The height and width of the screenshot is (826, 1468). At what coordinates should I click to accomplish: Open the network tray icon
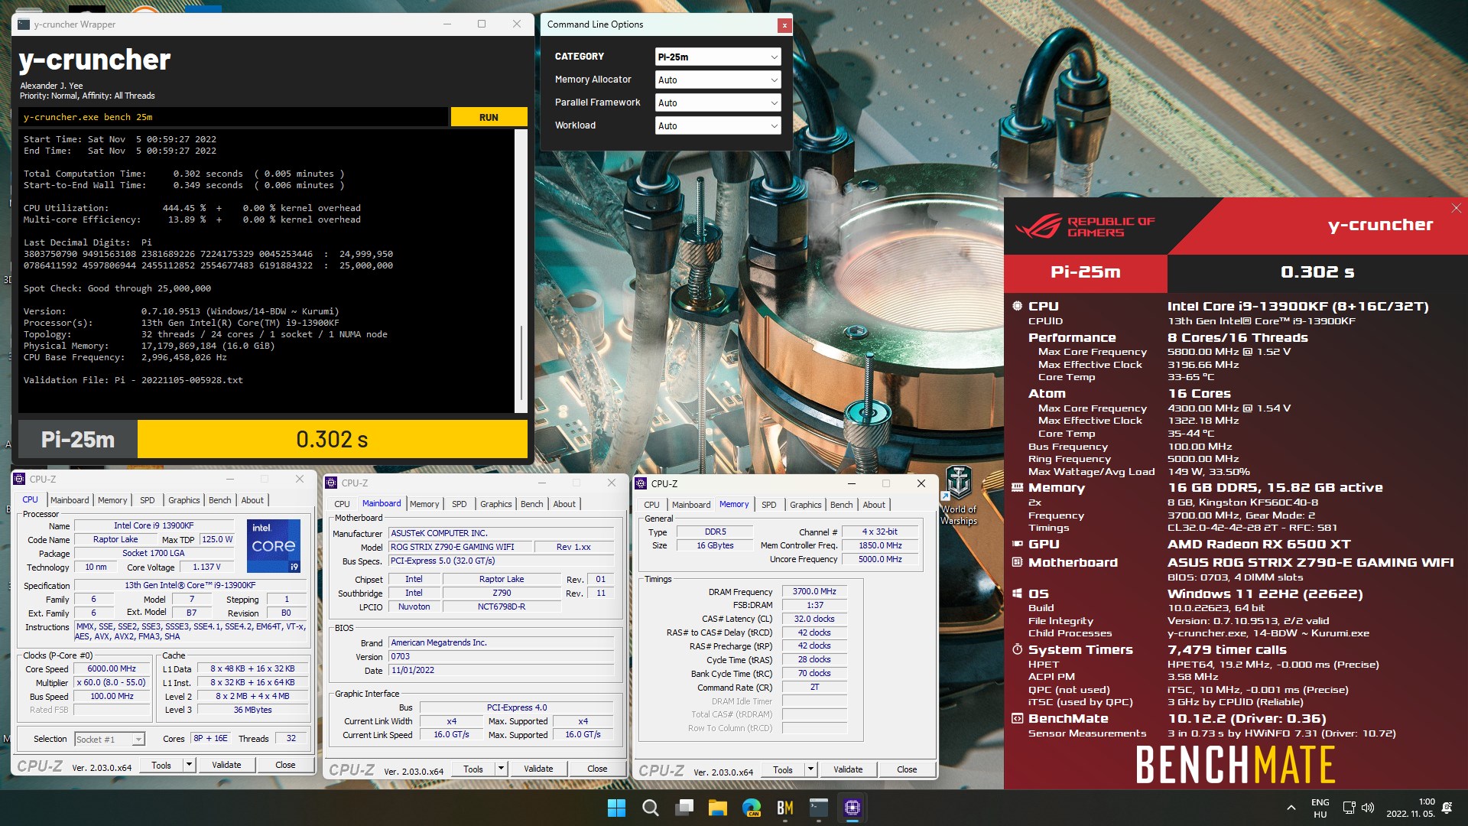pos(1349,808)
